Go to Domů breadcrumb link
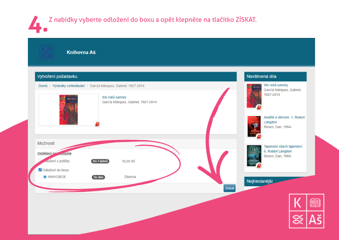339x240 pixels. [43, 86]
